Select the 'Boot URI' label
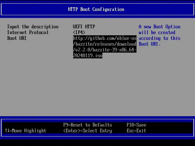Image resolution: width=195 pixels, height=146 pixels. [17, 38]
